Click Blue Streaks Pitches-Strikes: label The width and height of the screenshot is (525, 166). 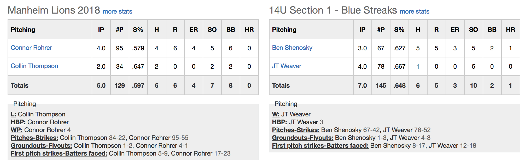[x=296, y=130]
